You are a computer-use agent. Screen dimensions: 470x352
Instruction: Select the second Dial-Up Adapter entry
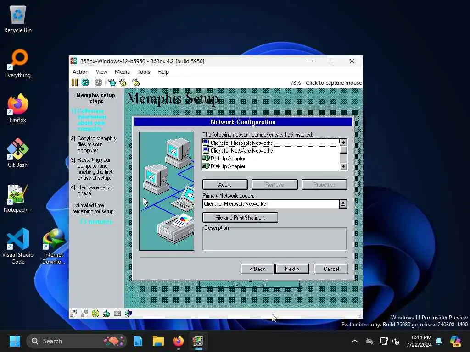[x=271, y=166]
